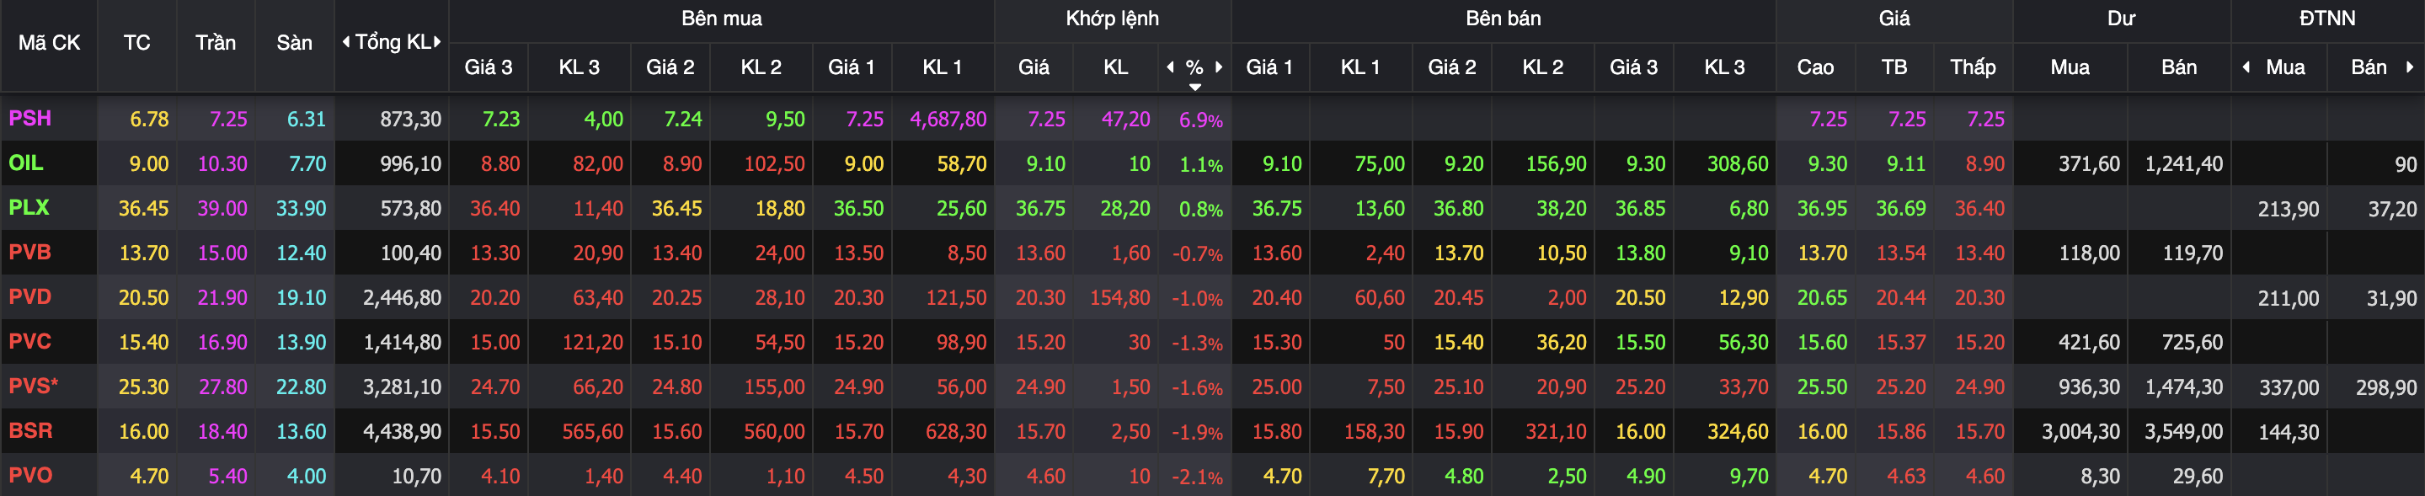Image resolution: width=2425 pixels, height=496 pixels.
Task: Click the Thấp price column header
Action: point(1974,67)
